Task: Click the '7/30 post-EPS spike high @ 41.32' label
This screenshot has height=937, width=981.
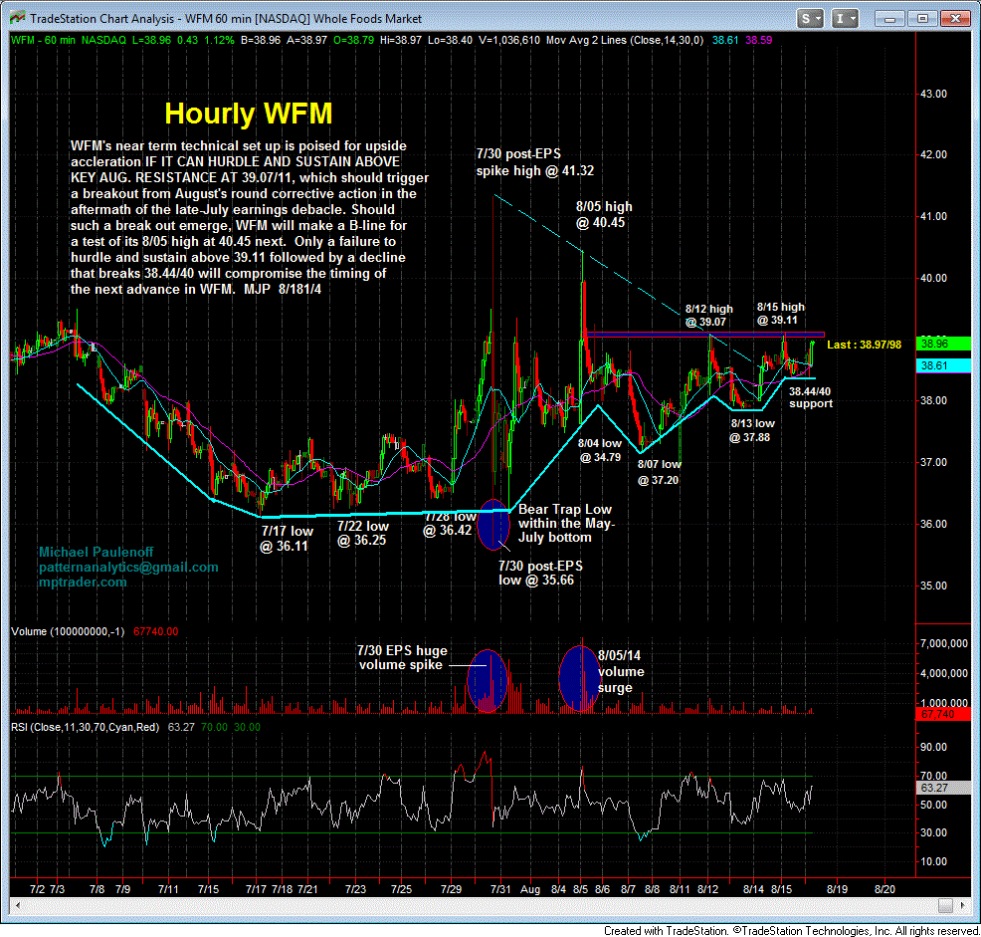Action: tap(535, 162)
